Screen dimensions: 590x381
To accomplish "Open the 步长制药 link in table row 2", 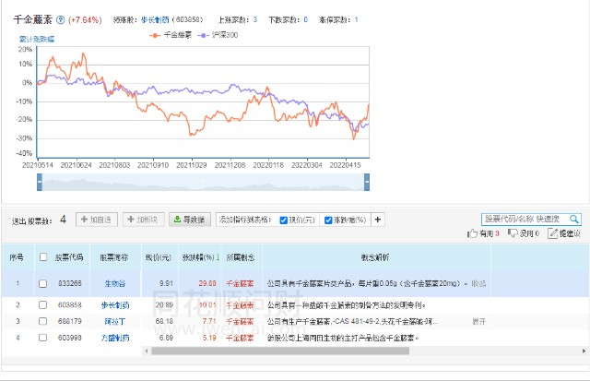I will (114, 305).
